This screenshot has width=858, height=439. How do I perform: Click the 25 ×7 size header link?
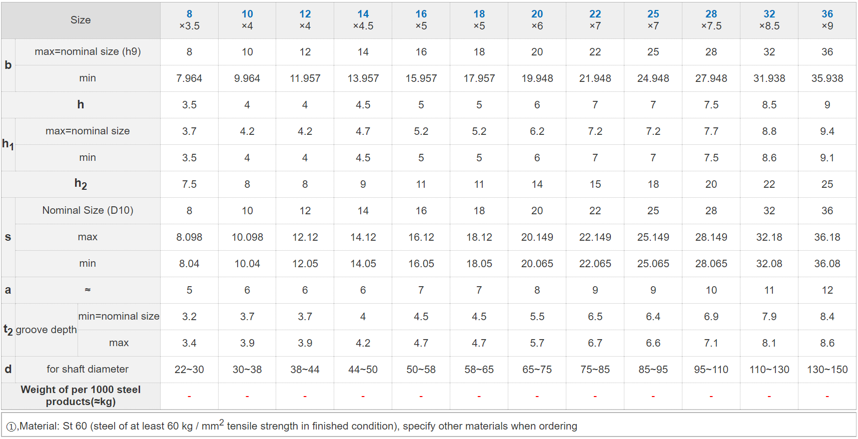[653, 14]
